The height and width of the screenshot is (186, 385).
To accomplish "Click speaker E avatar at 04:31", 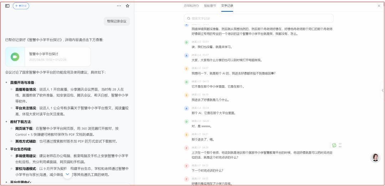I will coord(186,135).
